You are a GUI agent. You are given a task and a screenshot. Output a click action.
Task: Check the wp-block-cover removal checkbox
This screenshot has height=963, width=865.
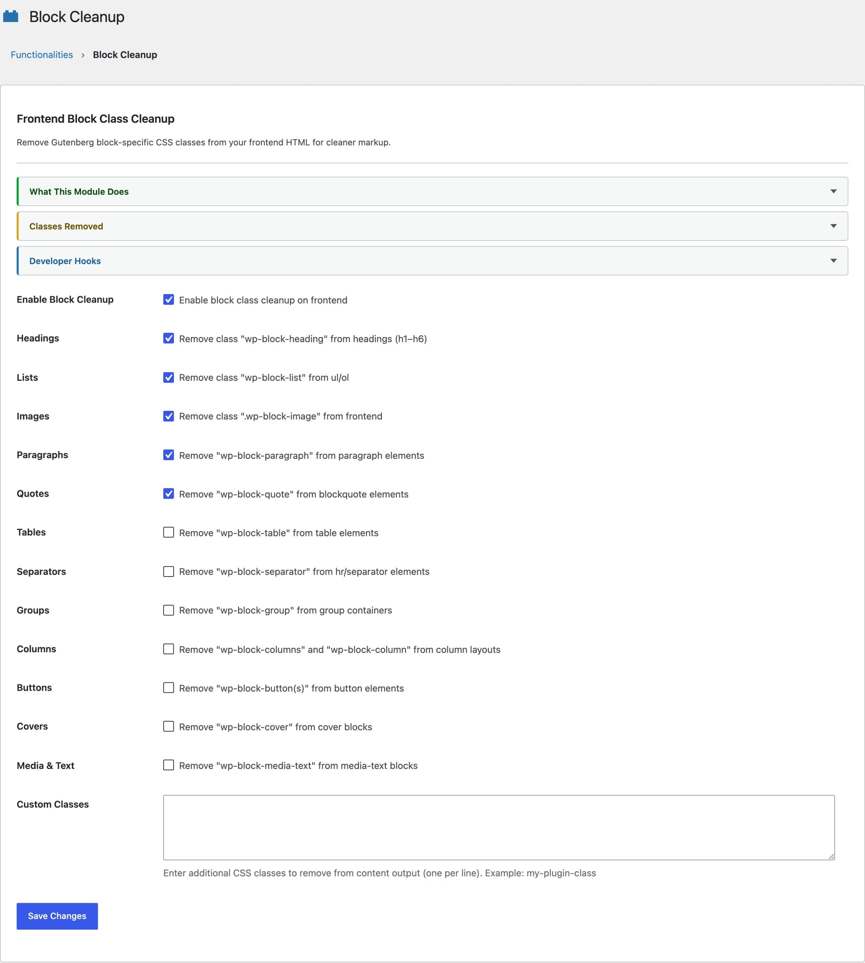coord(168,726)
